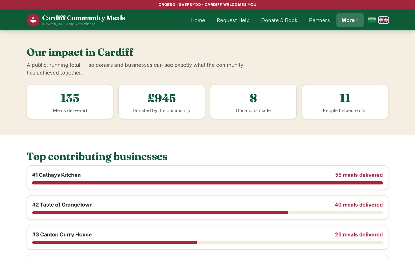Click the 'Top contributing businesses' heading

pyautogui.click(x=97, y=157)
